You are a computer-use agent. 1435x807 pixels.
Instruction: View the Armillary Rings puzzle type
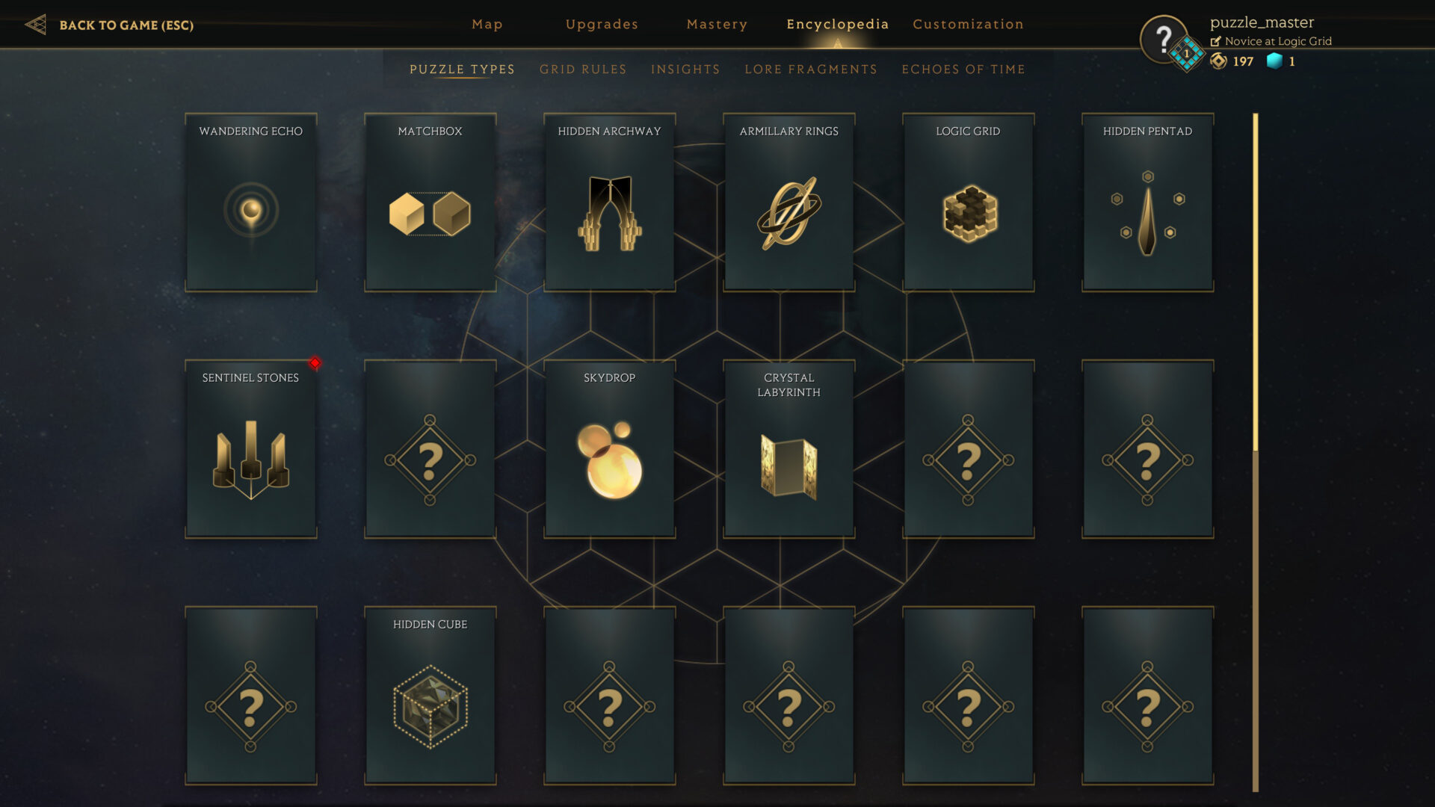(x=789, y=202)
